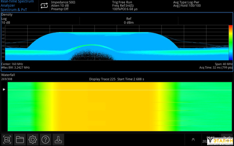
Task: Open the file manager folder icon
Action: click(x=20, y=139)
